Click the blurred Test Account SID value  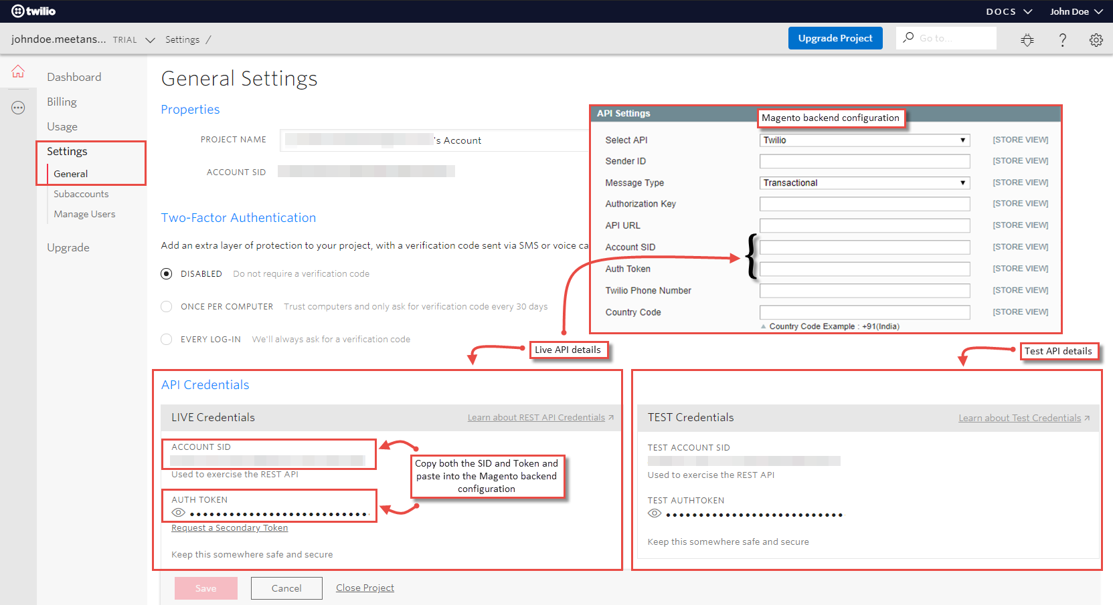(744, 461)
